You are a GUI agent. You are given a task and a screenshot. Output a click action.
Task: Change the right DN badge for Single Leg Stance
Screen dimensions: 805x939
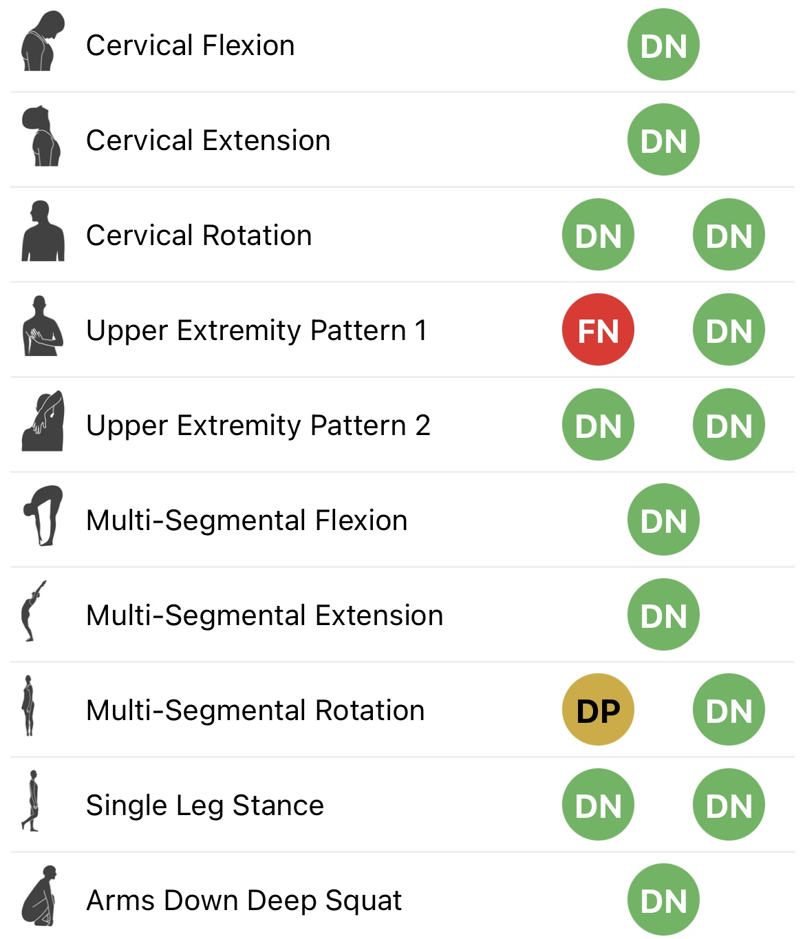click(x=729, y=805)
